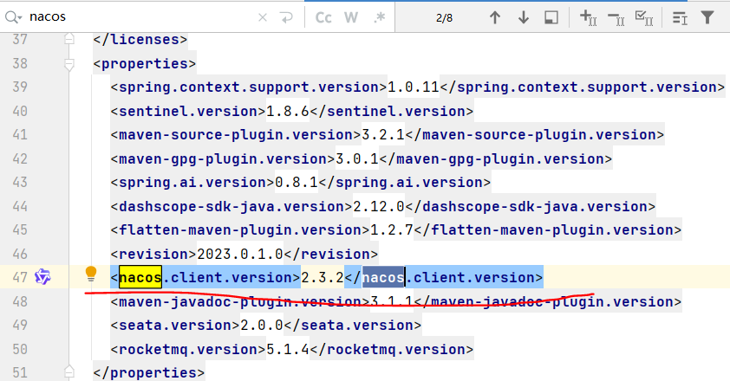
Task: Click the sentinel version value 1.8.6
Action: click(288, 111)
